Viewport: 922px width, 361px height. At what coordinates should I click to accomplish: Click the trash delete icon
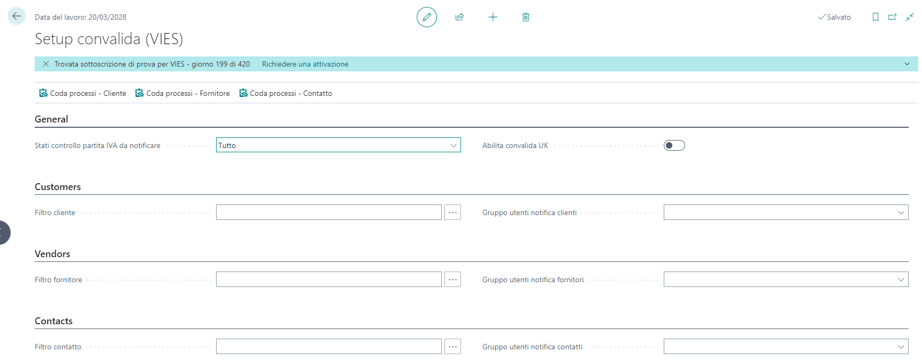click(526, 17)
